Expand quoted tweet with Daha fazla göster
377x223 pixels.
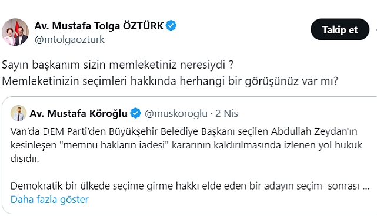49,200
